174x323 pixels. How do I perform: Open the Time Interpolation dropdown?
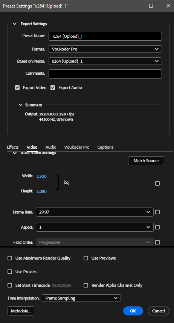(x=81, y=298)
